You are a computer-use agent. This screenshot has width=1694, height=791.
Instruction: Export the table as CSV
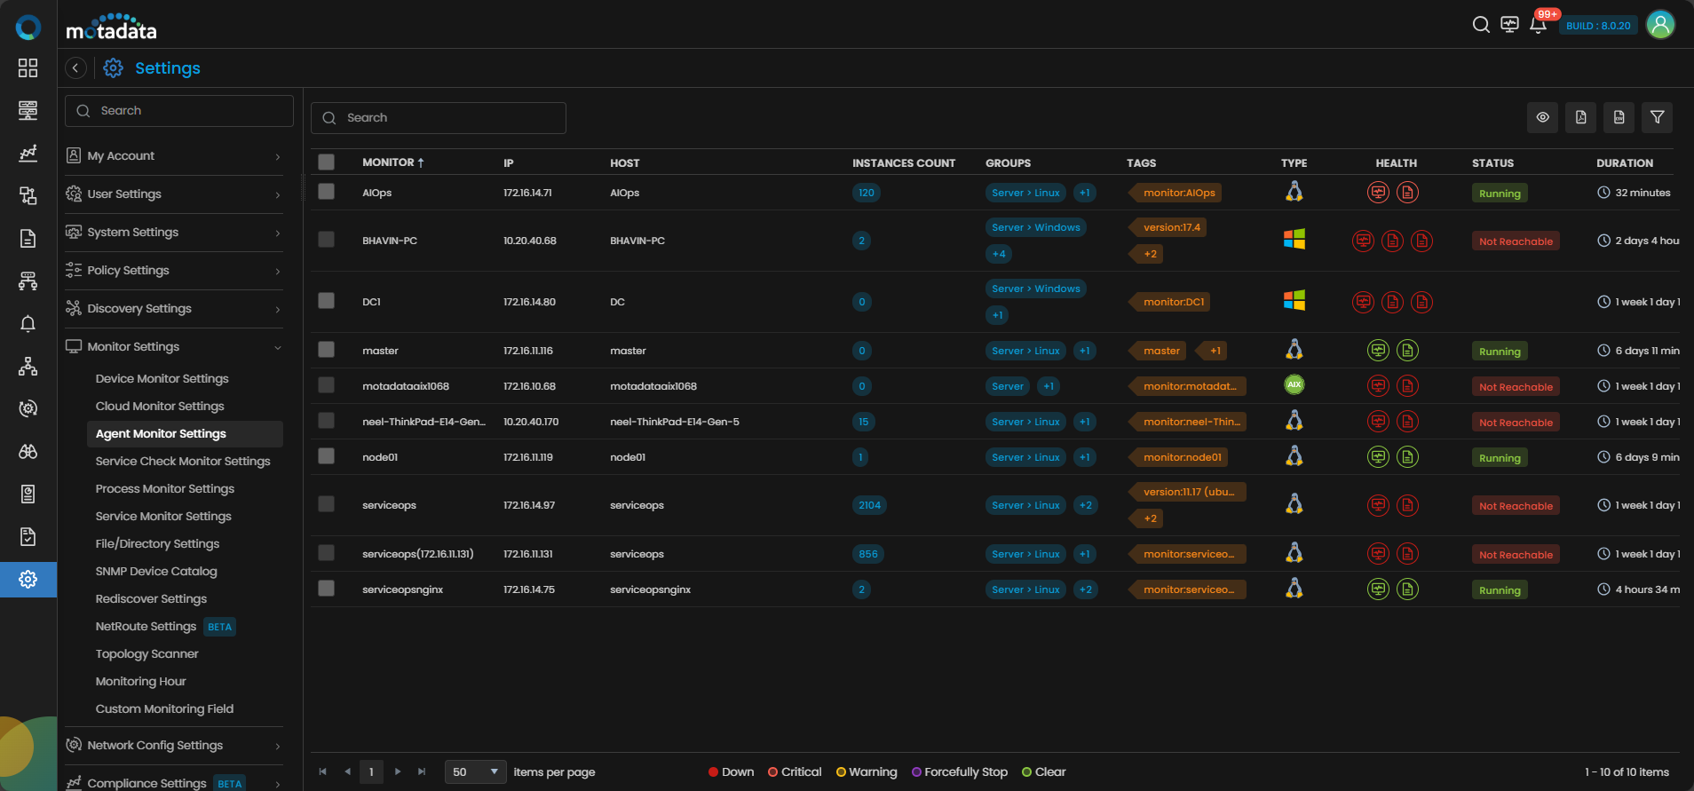(1619, 117)
